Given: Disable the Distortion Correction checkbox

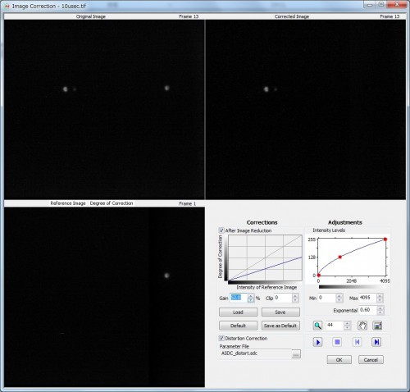Looking at the screenshot, I should [x=221, y=338].
